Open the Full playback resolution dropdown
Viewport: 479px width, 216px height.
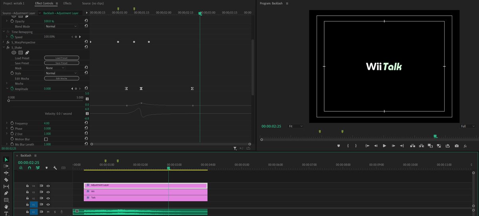coord(468,126)
